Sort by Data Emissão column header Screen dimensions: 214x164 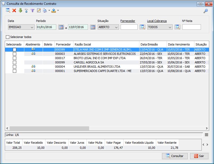click(153, 44)
